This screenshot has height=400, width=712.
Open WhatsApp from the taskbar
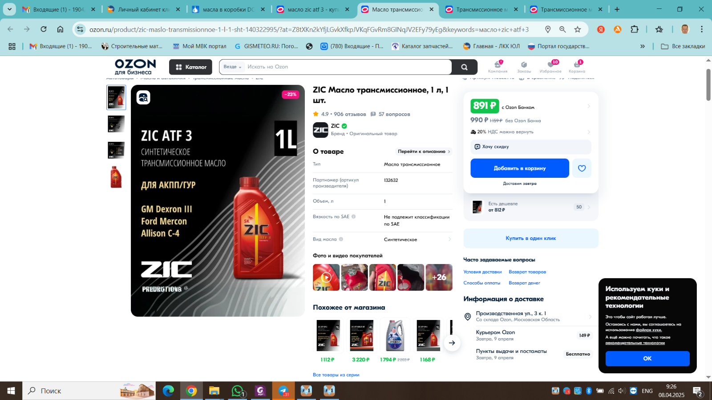coord(238,391)
